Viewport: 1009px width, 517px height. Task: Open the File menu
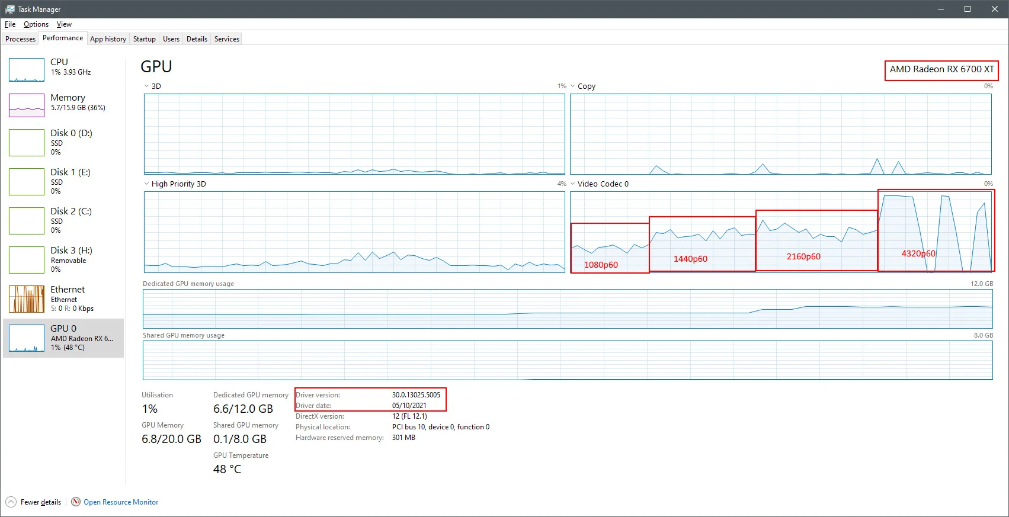pyautogui.click(x=10, y=24)
